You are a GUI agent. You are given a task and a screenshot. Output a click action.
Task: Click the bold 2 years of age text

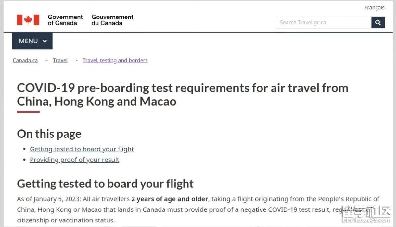[x=170, y=199]
